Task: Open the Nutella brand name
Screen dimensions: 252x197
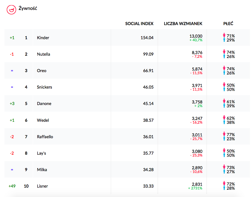Action: pos(44,54)
